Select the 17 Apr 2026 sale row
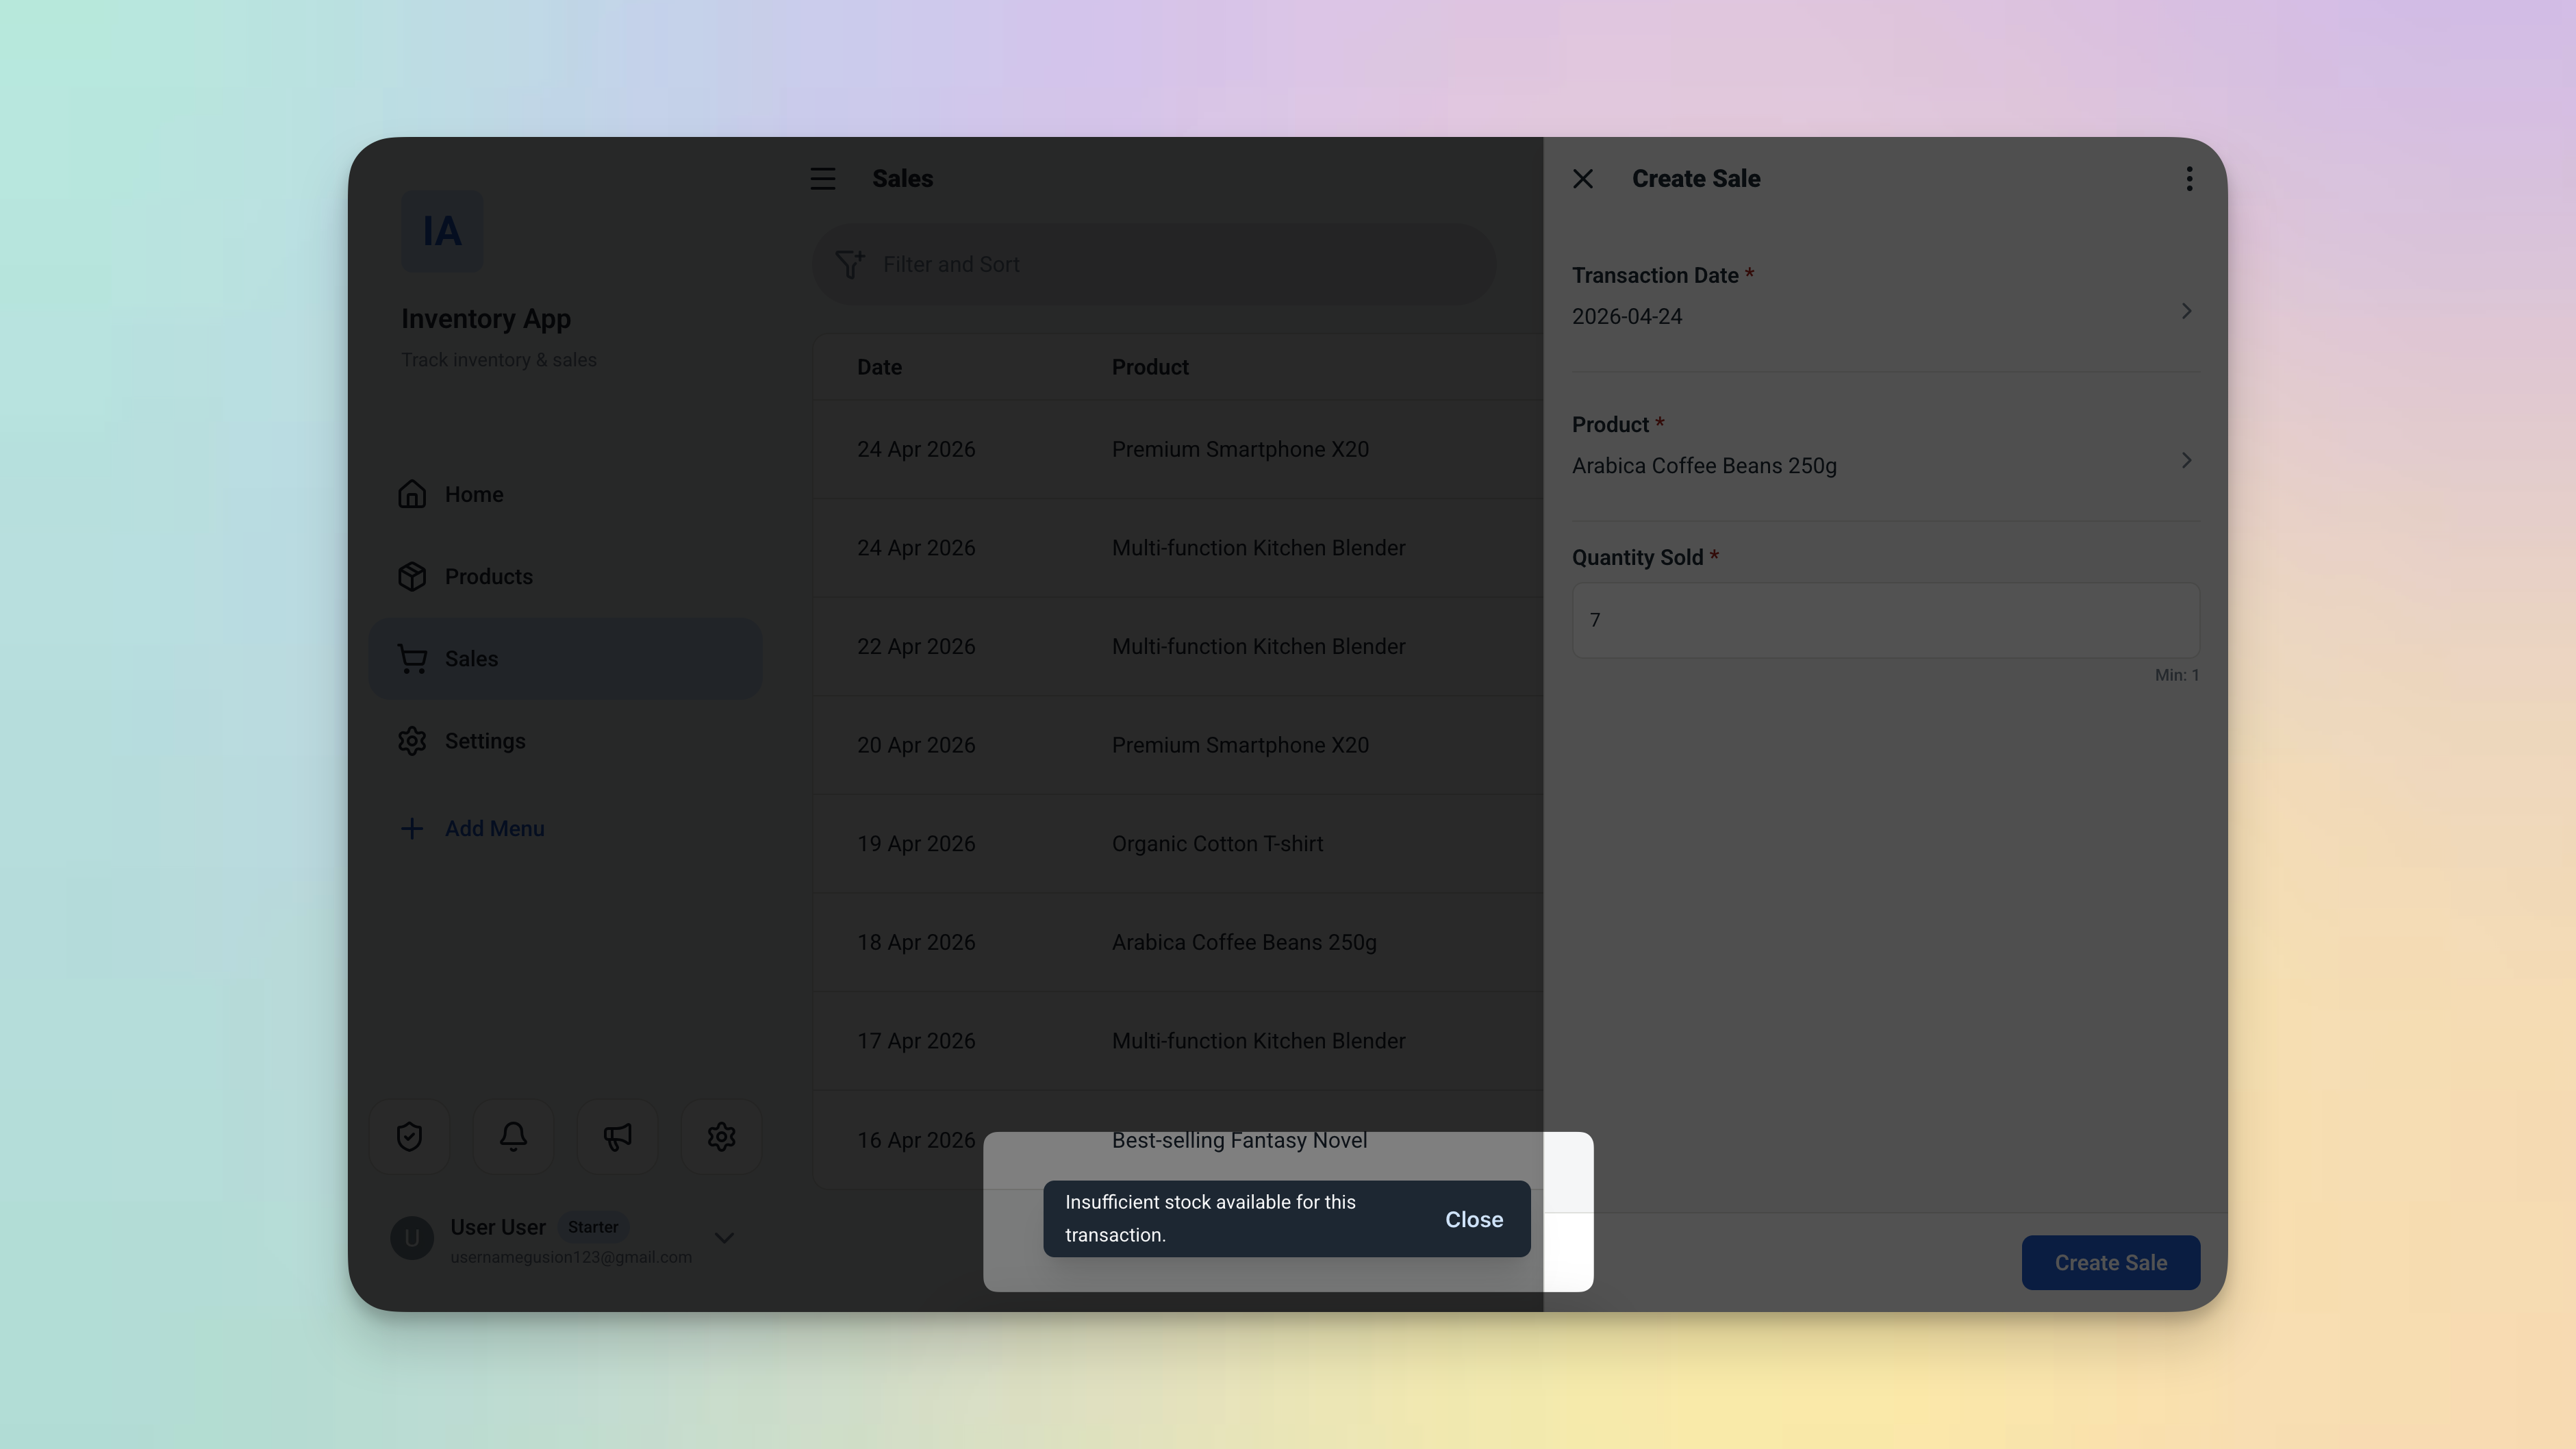This screenshot has height=1449, width=2576. (1178, 1041)
